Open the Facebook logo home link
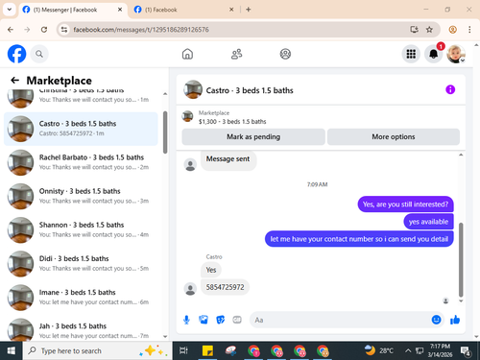The width and height of the screenshot is (480, 360). [x=16, y=54]
